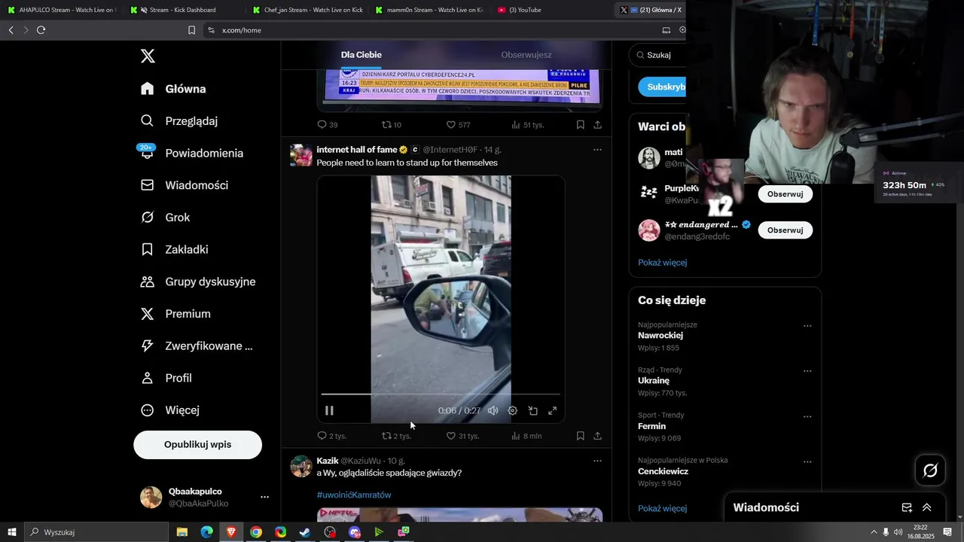Screen dimensions: 964x542
Task: Open floating Grok button
Action: pos(931,470)
